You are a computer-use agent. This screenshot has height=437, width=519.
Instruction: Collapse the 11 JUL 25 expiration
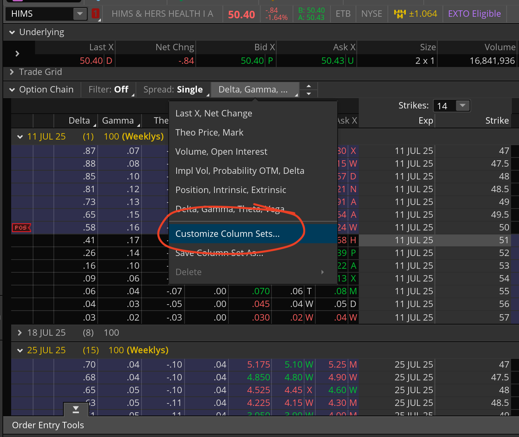click(x=20, y=137)
